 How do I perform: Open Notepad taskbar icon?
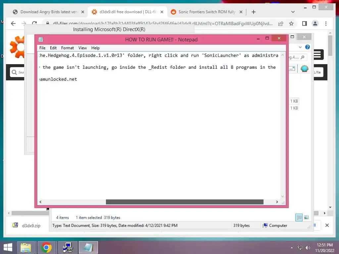pos(88,247)
